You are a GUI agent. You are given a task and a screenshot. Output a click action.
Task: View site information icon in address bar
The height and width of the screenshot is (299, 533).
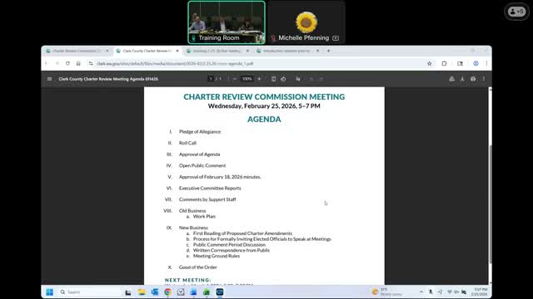(91, 63)
